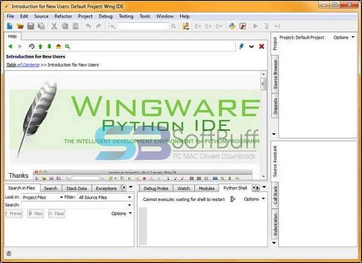Click the Pause search button

pyautogui.click(x=57, y=214)
